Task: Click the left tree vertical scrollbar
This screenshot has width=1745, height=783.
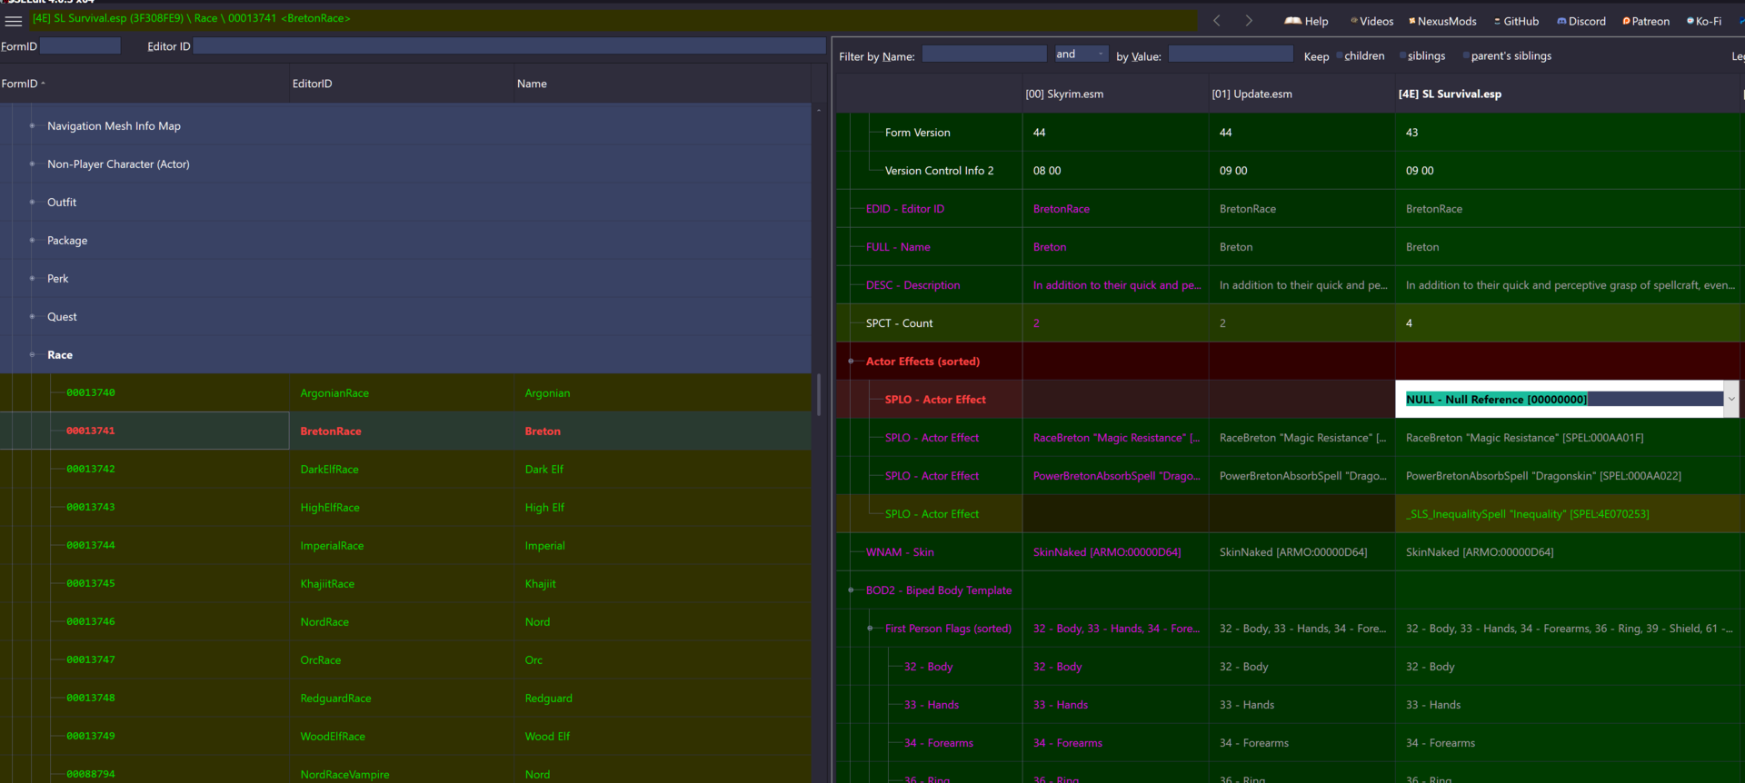Action: (x=819, y=395)
